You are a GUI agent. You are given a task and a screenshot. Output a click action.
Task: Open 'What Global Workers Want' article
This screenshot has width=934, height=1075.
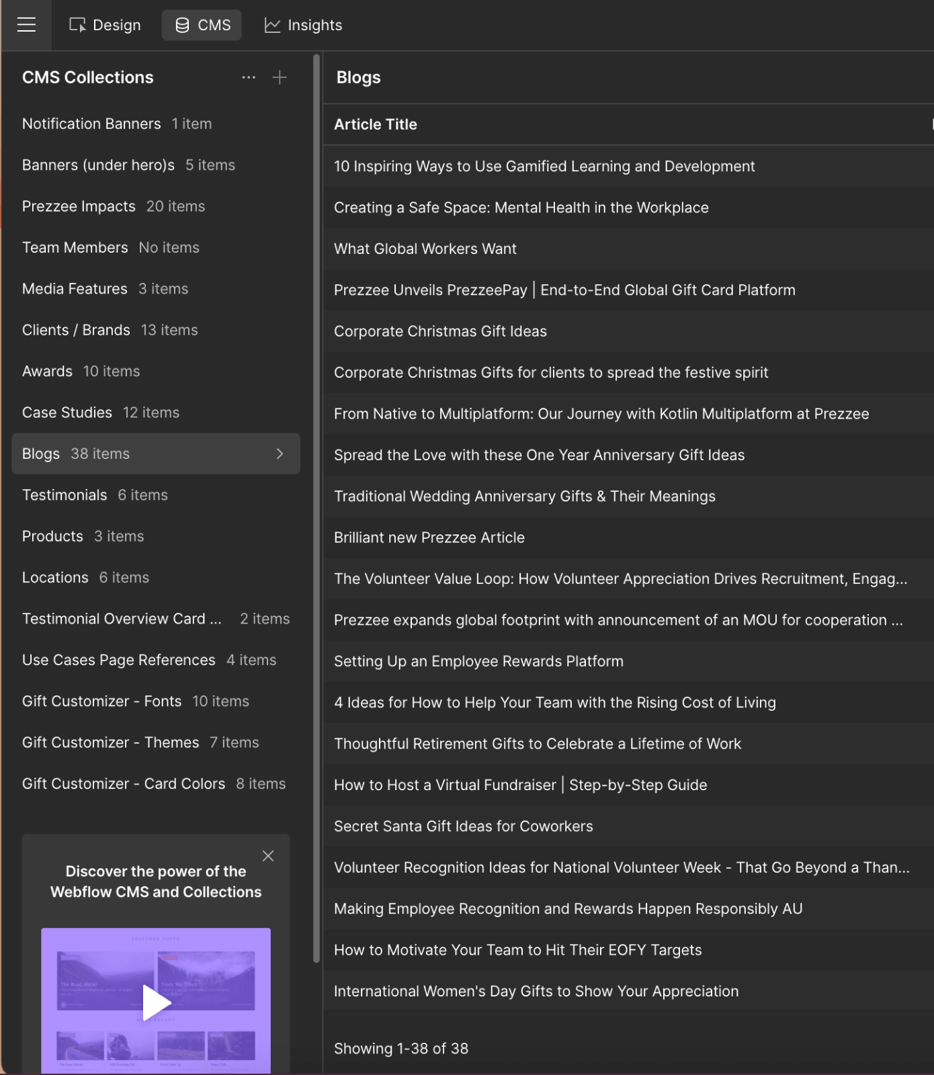tap(629, 249)
